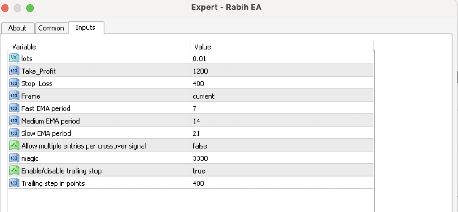Open the Frame value current dropdown

tap(204, 96)
